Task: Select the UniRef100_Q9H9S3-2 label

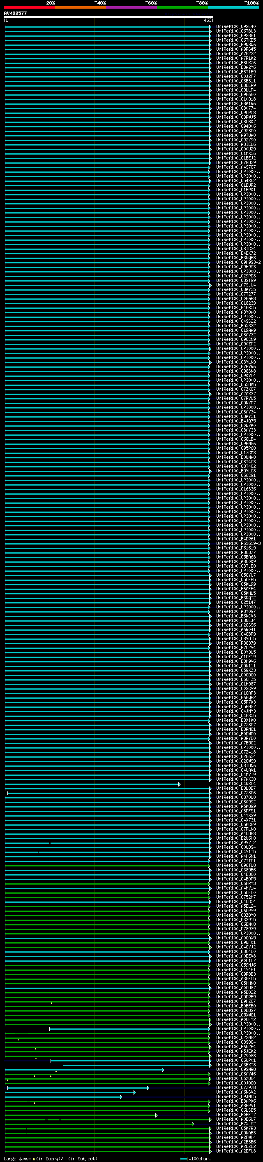Action: [x=238, y=263]
